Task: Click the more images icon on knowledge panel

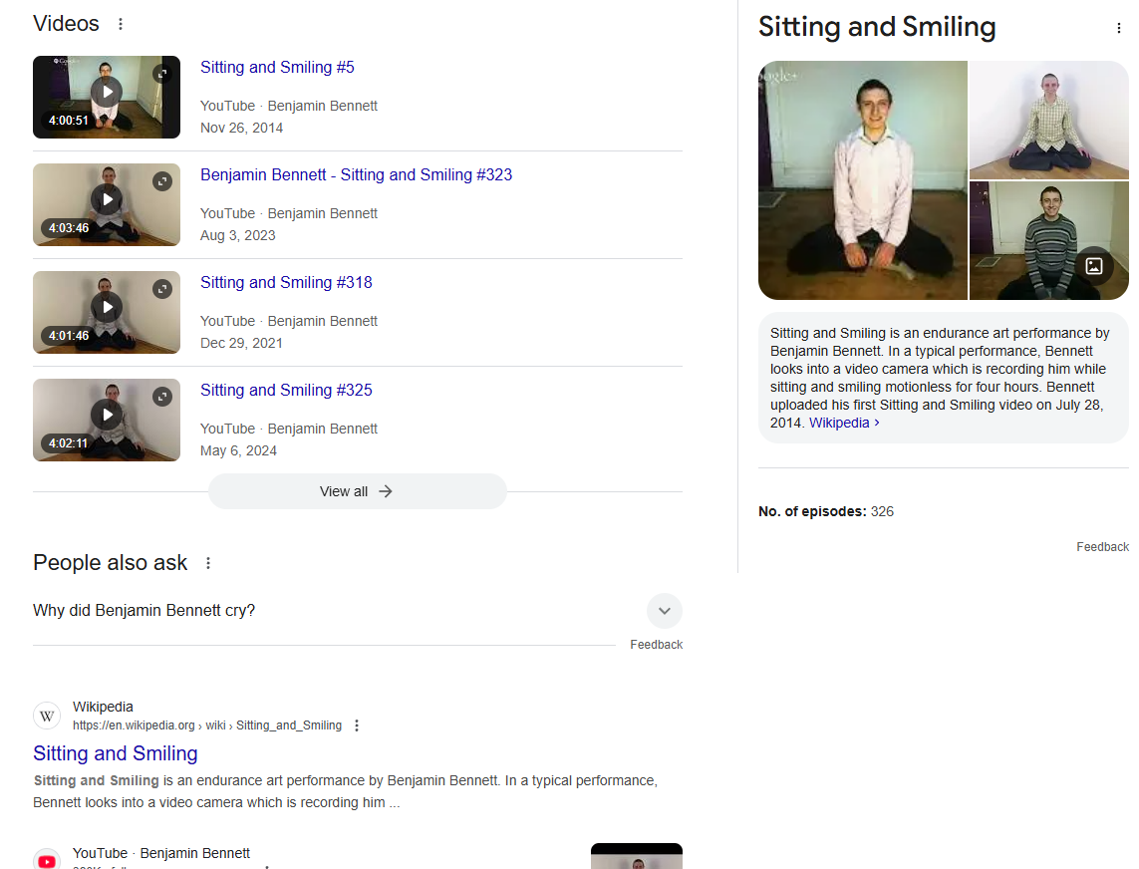Action: pyautogui.click(x=1094, y=266)
